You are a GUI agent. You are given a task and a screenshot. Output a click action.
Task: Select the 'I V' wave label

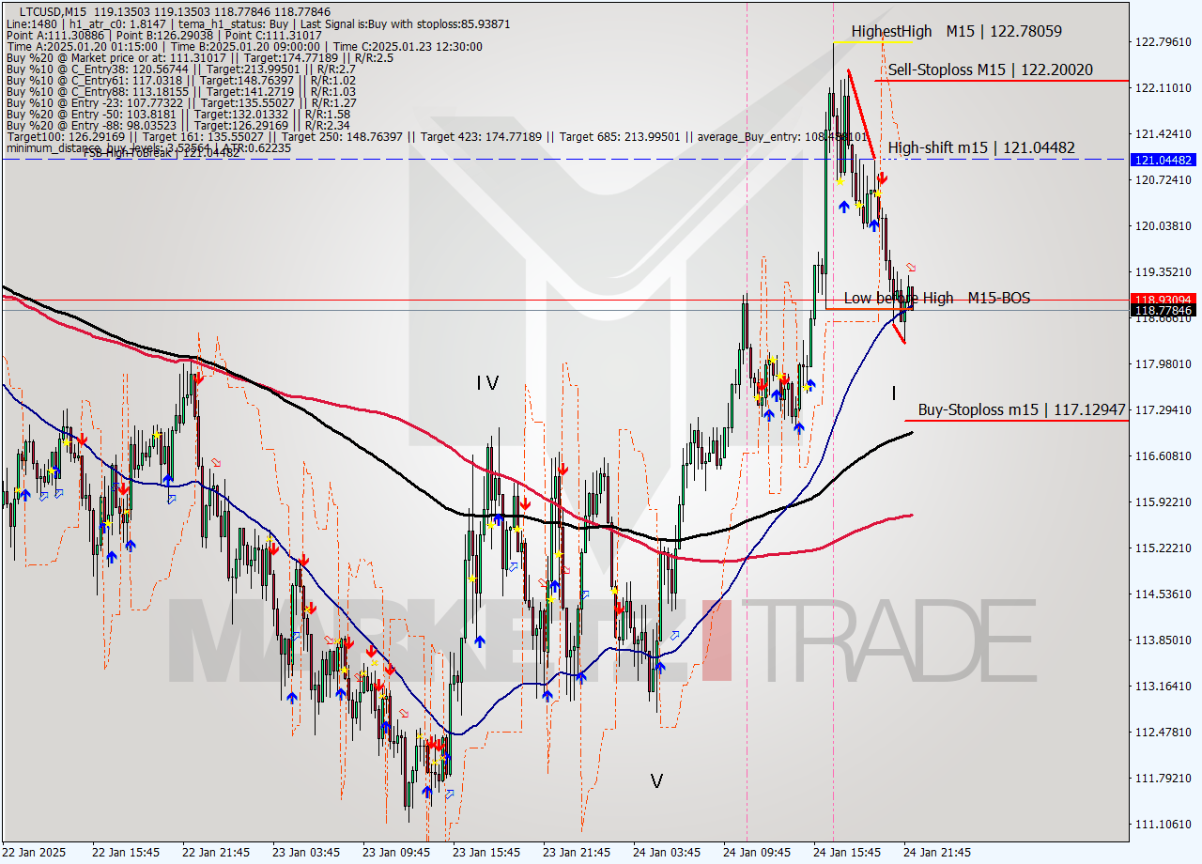click(x=487, y=382)
